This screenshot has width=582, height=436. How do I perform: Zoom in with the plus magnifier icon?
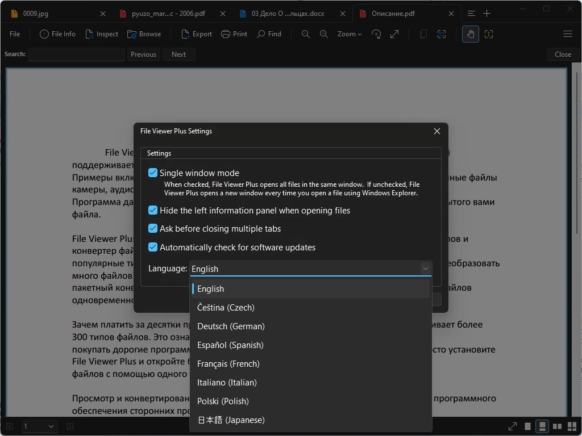click(x=323, y=34)
